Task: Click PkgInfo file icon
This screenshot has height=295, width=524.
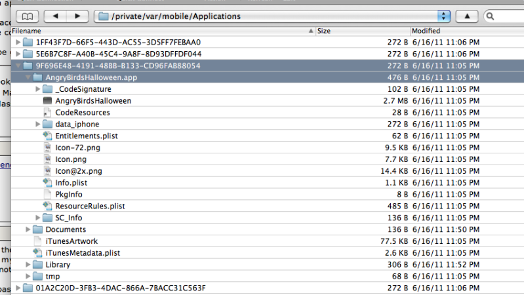Action: pyautogui.click(x=47, y=194)
